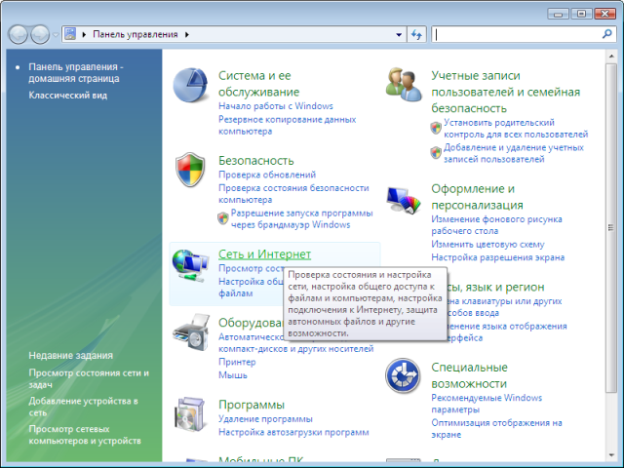Click the vertical scrollbar thumb
624x468 pixels.
pos(611,228)
